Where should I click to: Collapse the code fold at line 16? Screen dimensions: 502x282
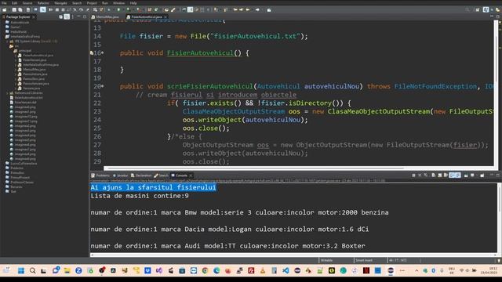pyautogui.click(x=103, y=52)
